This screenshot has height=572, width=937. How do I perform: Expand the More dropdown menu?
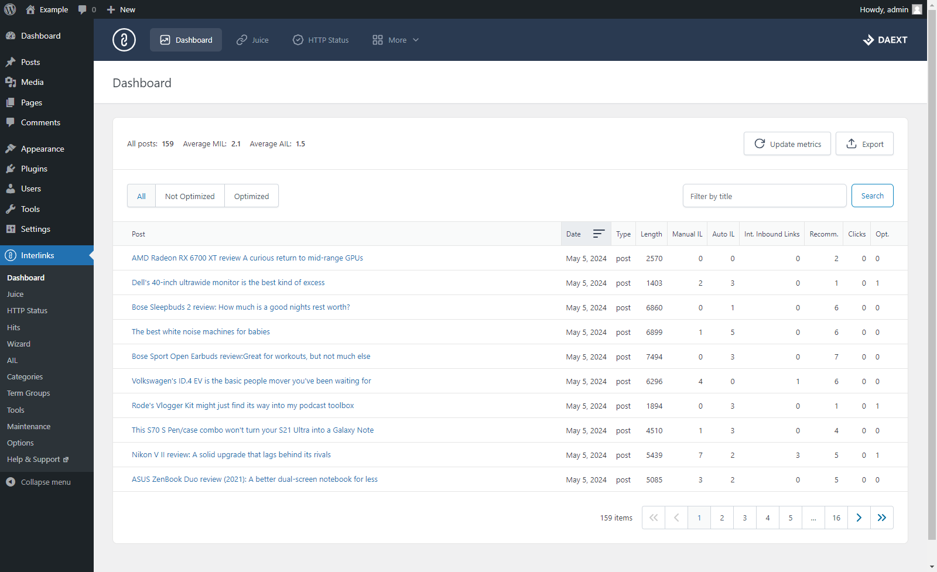[x=396, y=40]
